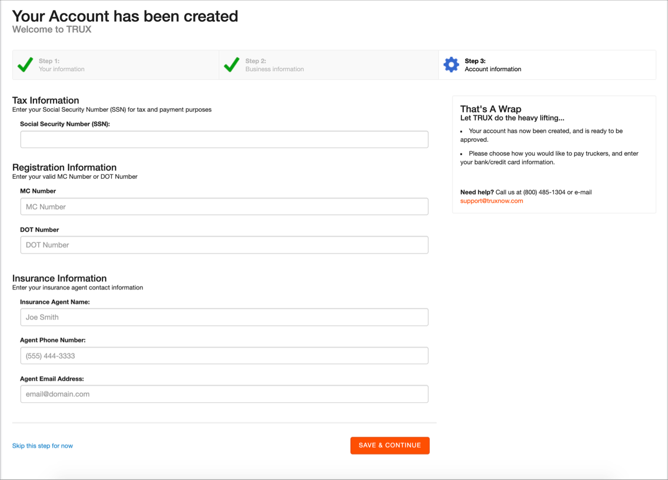668x480 pixels.
Task: Click the Step 3 blue gear icon
Action: coord(451,65)
